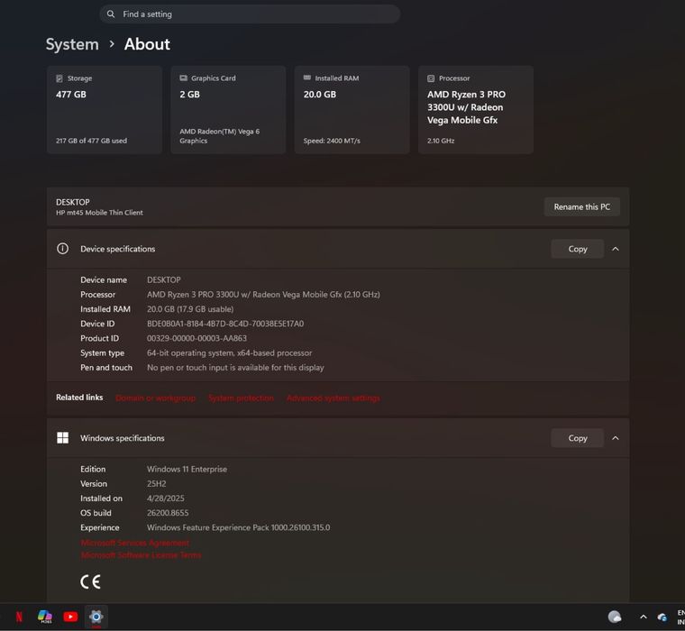Open Domain or workgroup link
The height and width of the screenshot is (631, 685).
coord(156,398)
